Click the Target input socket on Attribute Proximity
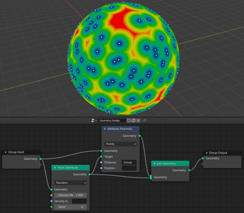This screenshot has width=244, height=213. (x=101, y=156)
